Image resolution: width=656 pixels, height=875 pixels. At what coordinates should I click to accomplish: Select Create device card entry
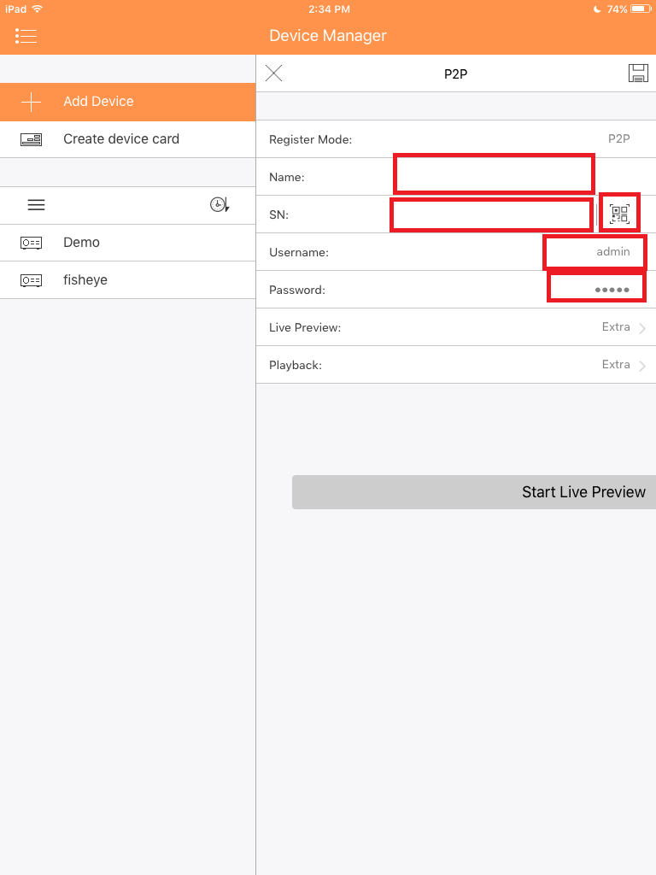click(x=128, y=139)
